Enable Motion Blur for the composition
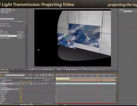 [46, 75]
